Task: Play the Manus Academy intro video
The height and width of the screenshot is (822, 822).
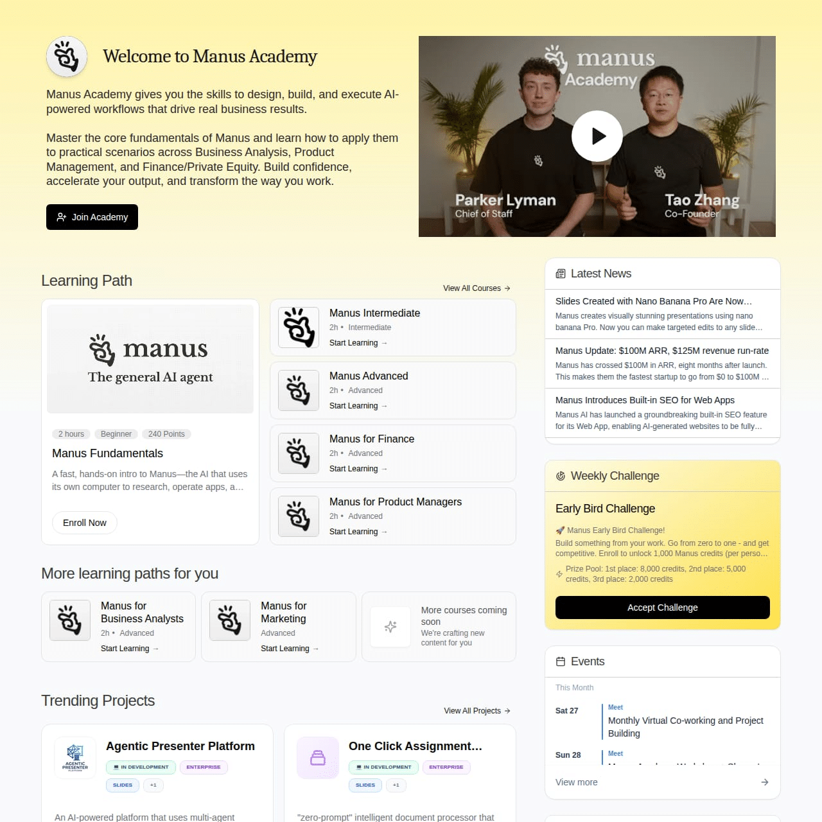Action: coord(597,136)
